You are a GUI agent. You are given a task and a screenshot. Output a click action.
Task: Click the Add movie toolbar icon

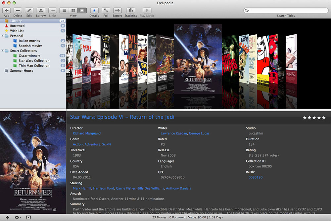tap(6, 11)
